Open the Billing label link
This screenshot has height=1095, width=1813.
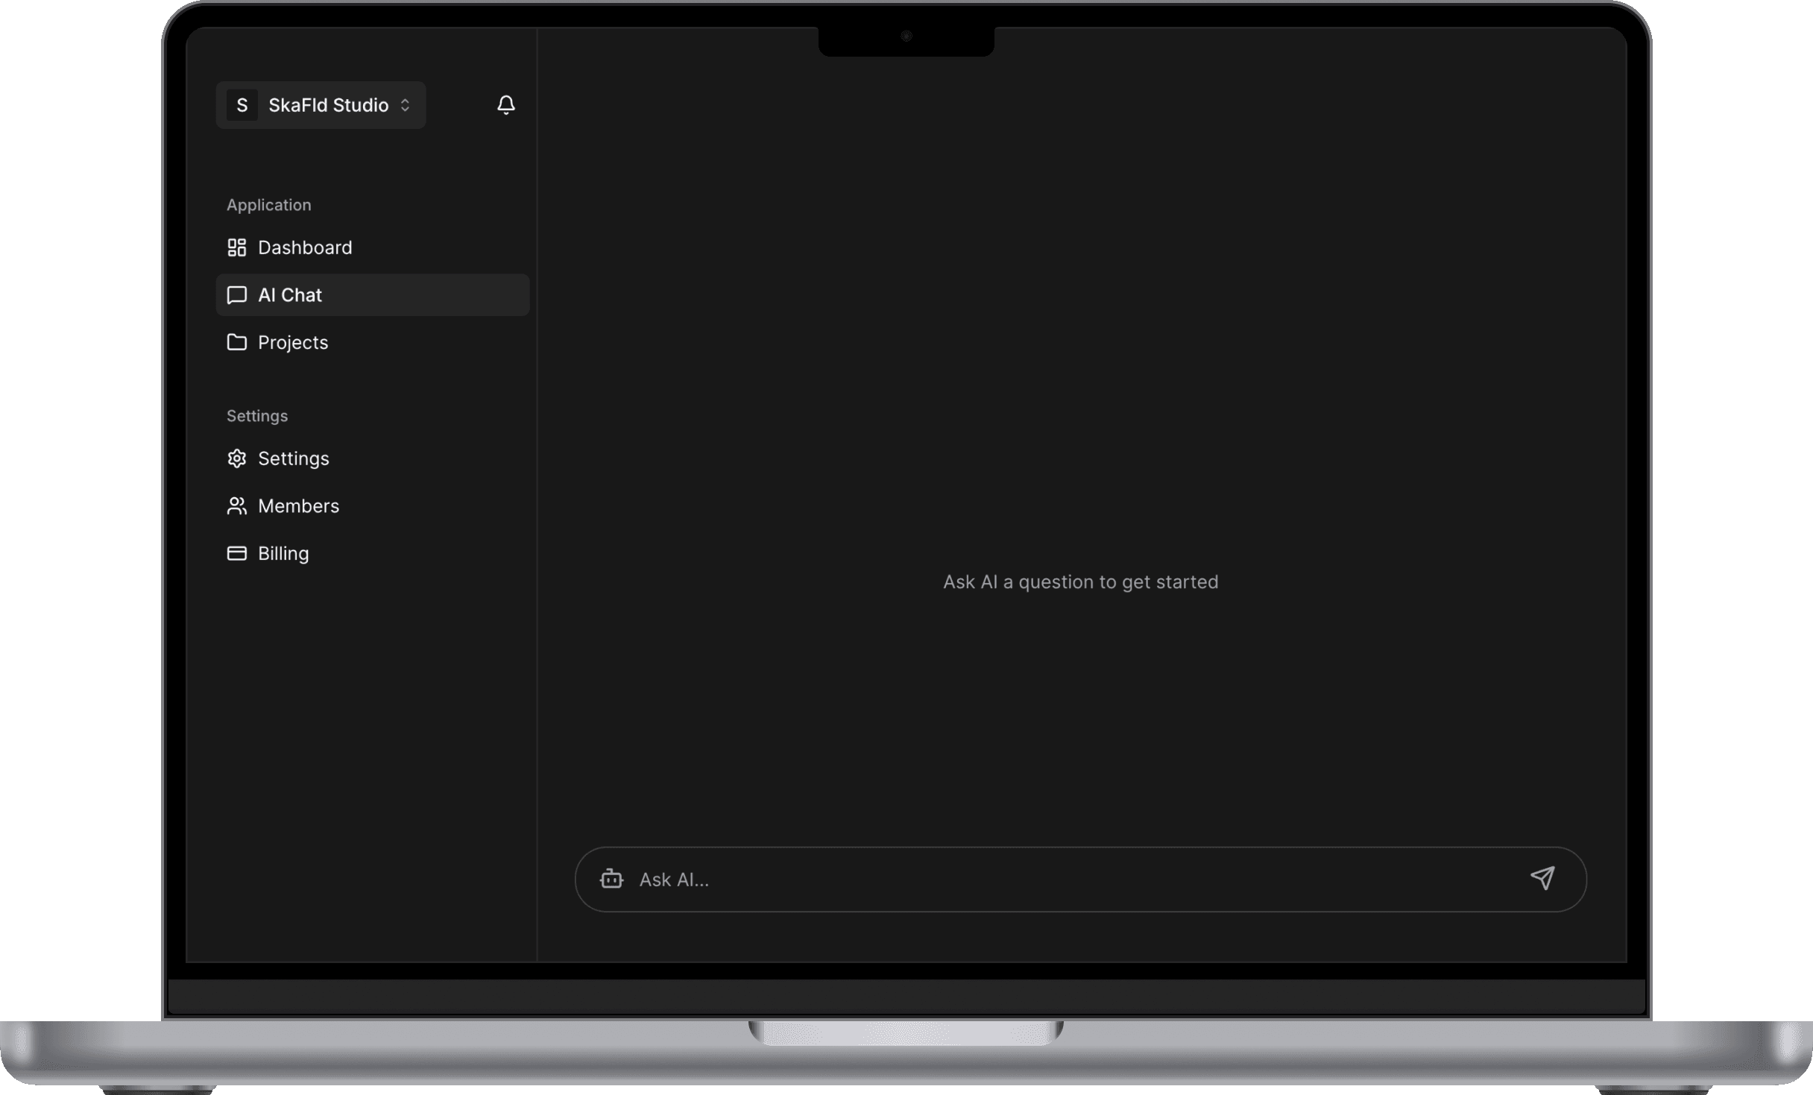(x=283, y=553)
